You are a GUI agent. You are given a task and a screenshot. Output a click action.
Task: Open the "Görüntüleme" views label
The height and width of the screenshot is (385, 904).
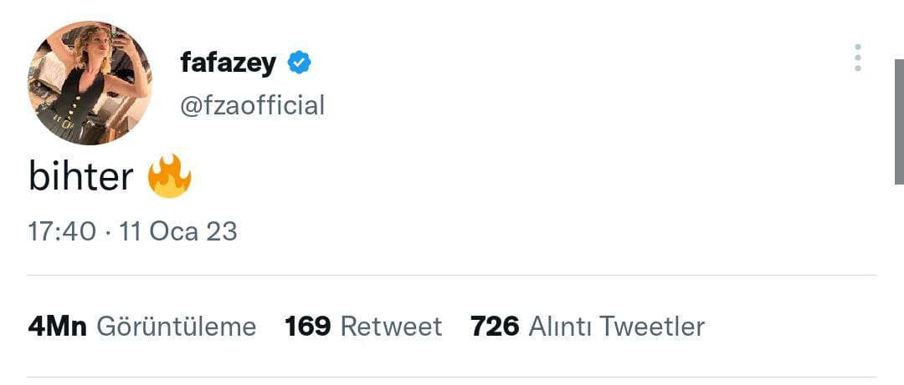[x=177, y=326]
